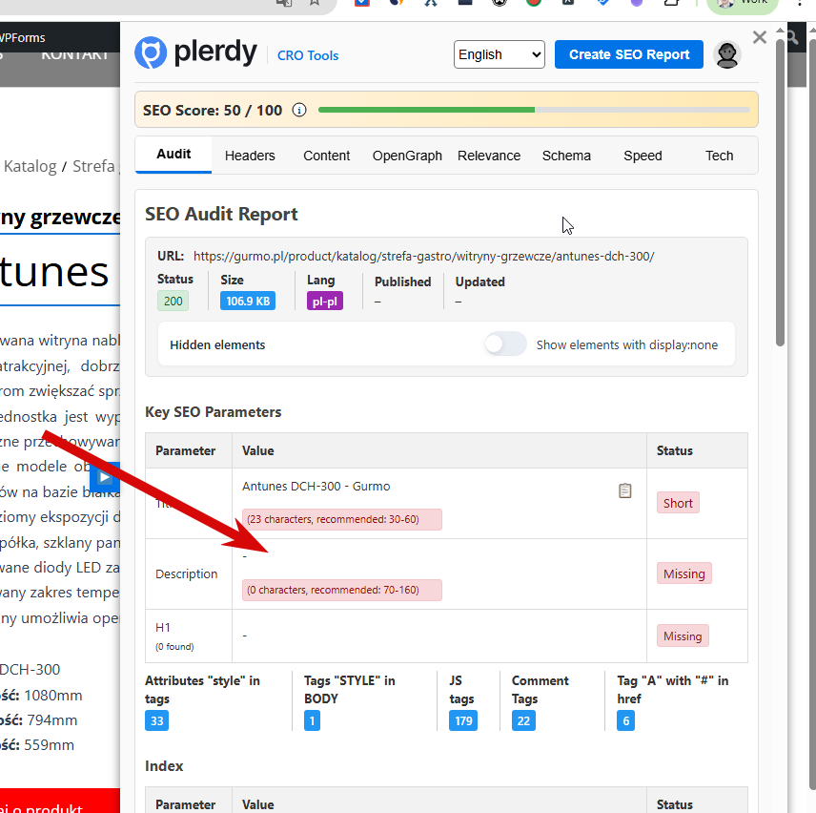Click the H1 (0 found) parameter cell

pos(189,636)
